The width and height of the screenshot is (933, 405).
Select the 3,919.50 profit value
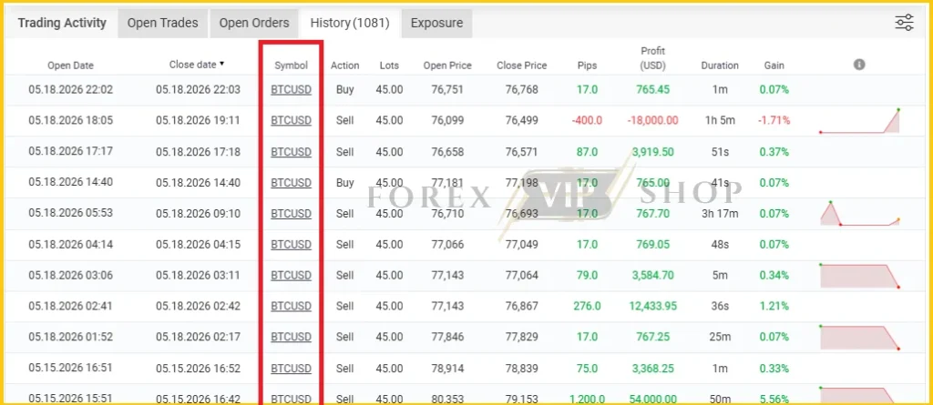pos(652,152)
